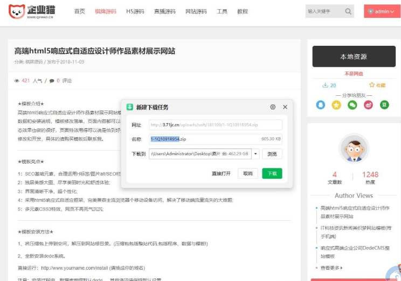Screen dimensions: 401x281
Task: Share to Qzone star icon
Action: (x=336, y=105)
